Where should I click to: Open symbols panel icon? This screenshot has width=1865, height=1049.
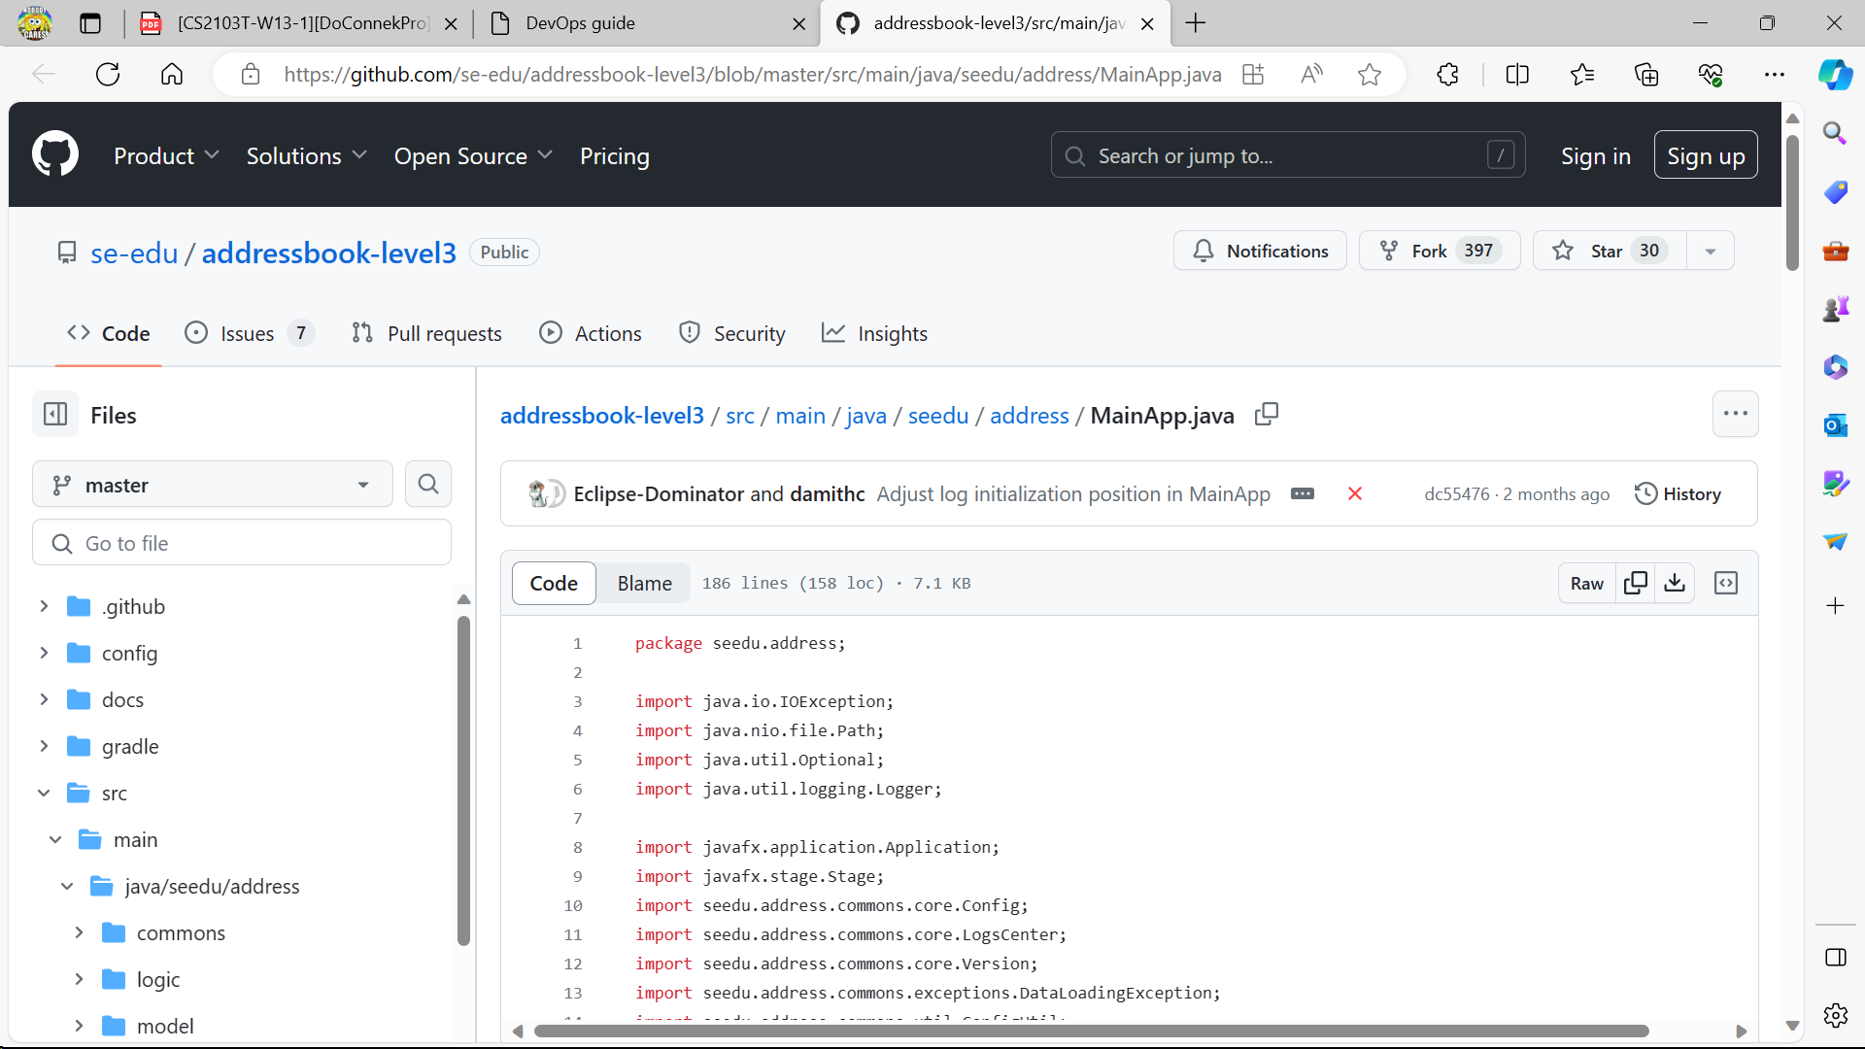coord(1726,583)
